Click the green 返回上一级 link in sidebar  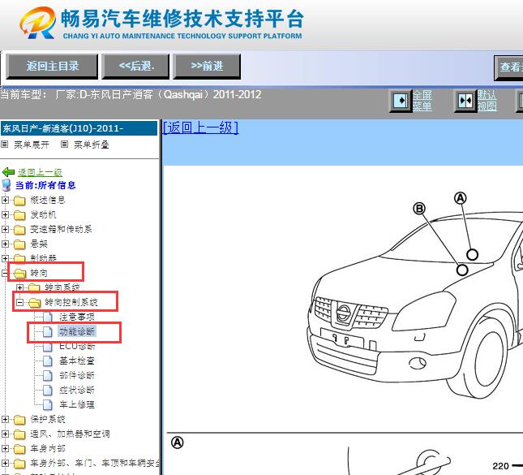point(40,172)
